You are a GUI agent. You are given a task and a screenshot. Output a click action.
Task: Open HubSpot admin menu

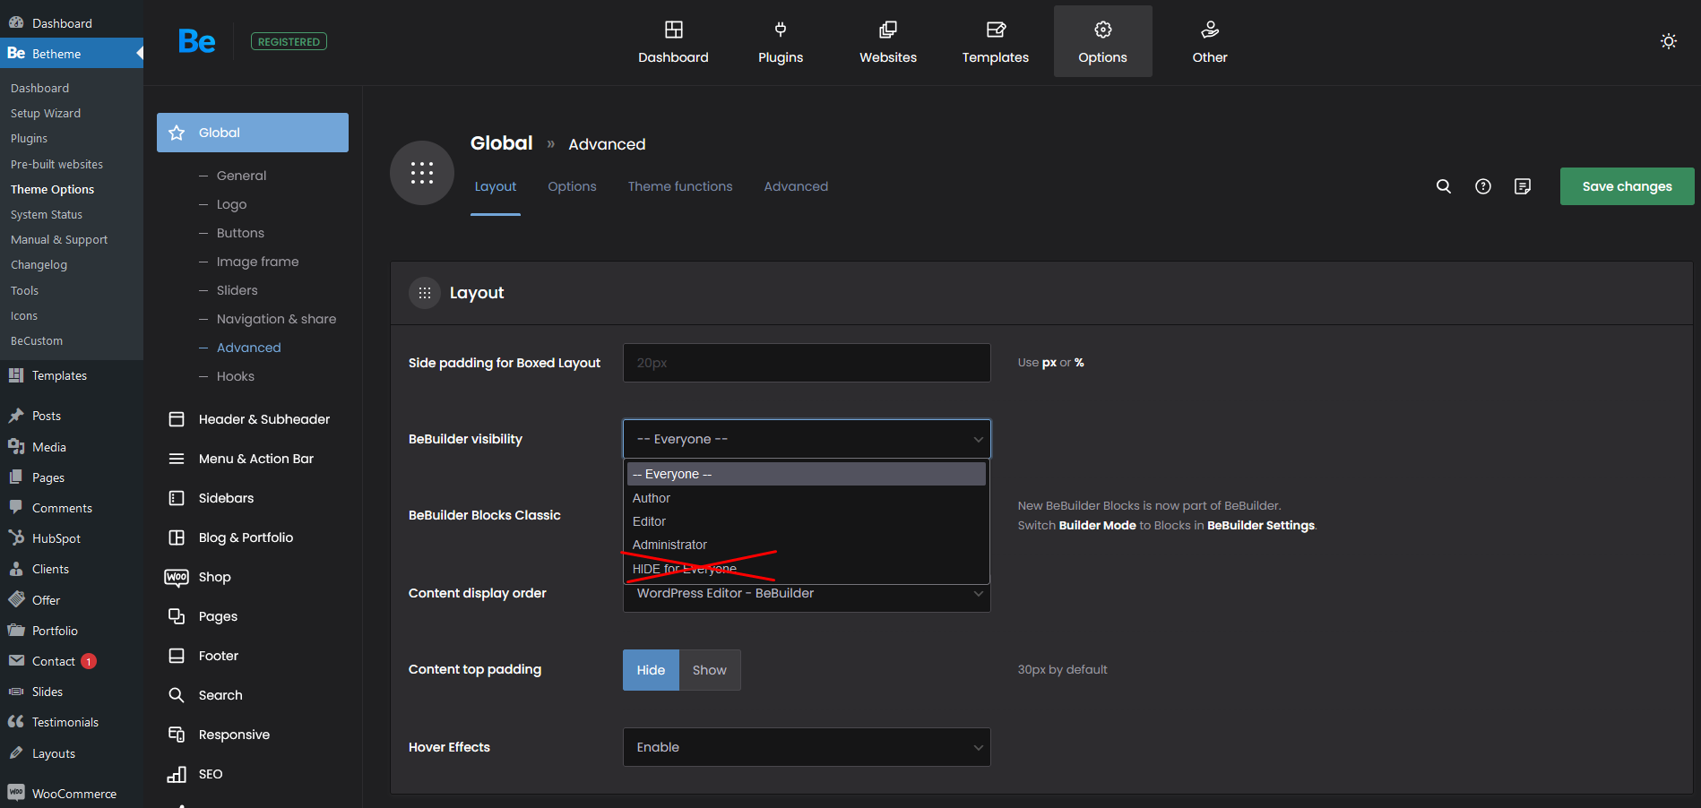[x=72, y=538]
